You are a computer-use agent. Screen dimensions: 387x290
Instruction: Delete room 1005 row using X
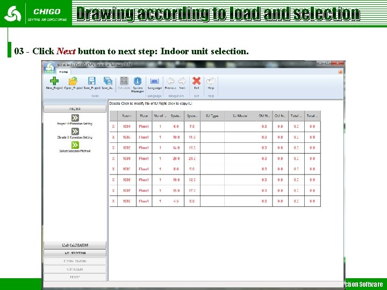[113, 169]
